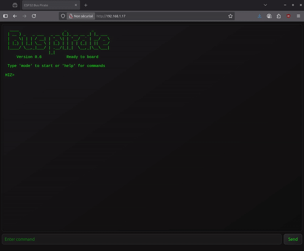Click the HIZ> prompt in terminal
This screenshot has width=304, height=251.
tap(9, 75)
